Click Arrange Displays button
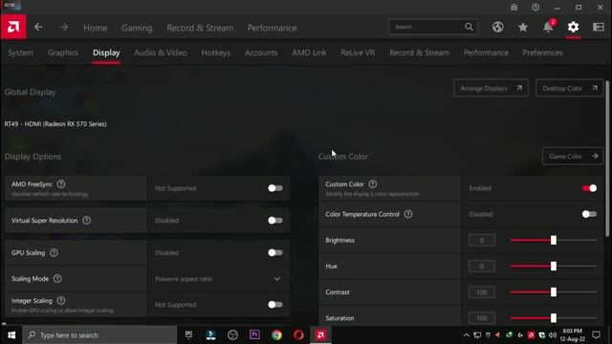Screen dimensions: 612x344 coord(491,88)
